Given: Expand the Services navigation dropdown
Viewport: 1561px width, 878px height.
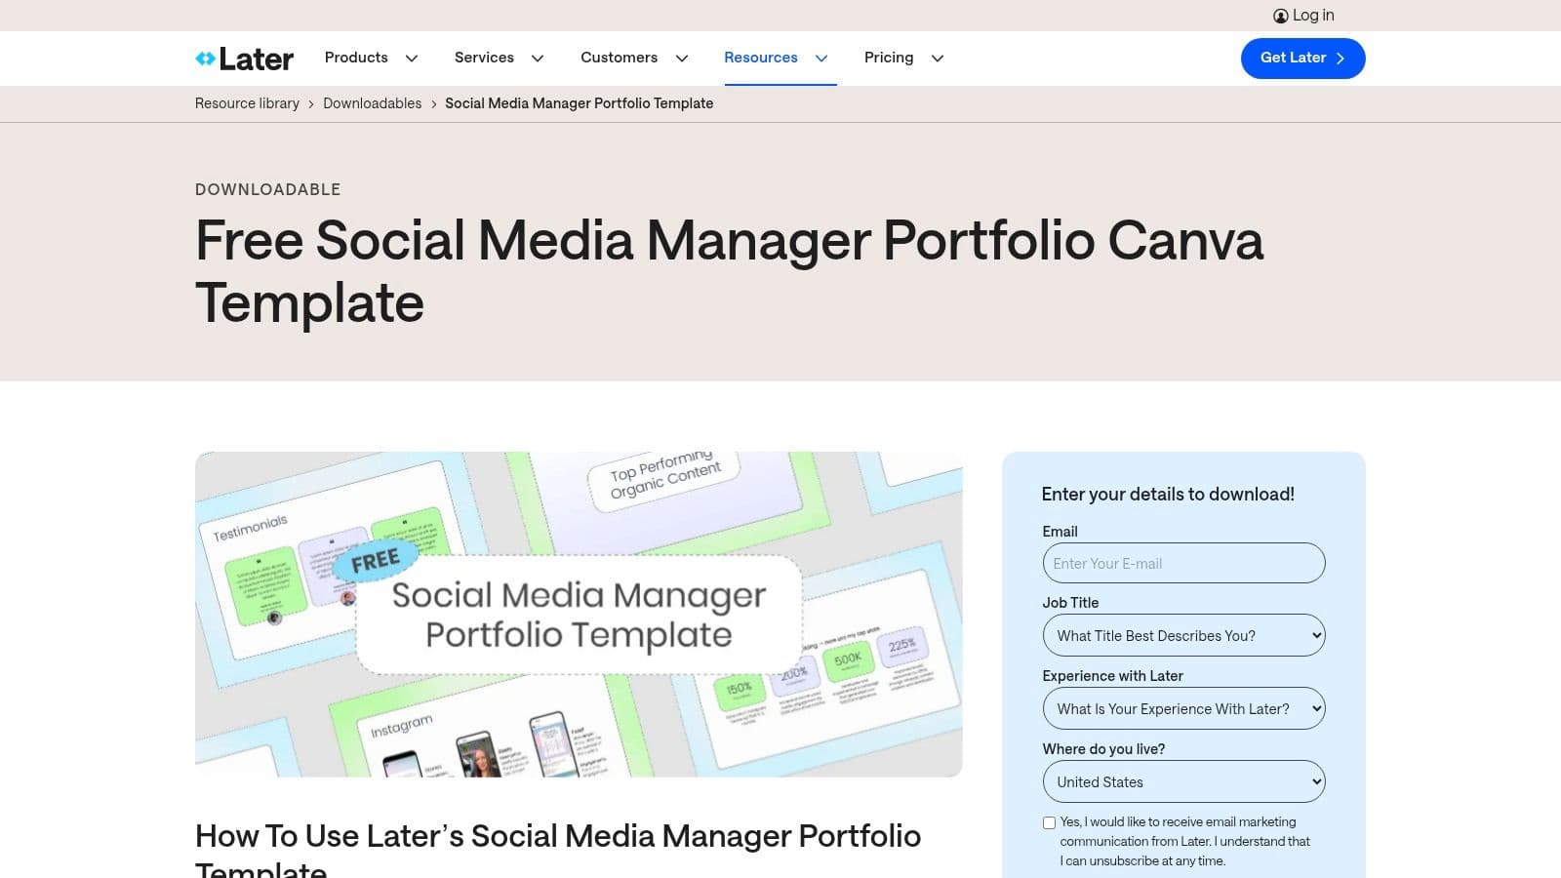Looking at the screenshot, I should click(x=539, y=59).
